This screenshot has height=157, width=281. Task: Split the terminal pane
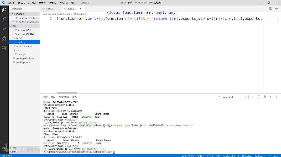(x=259, y=97)
